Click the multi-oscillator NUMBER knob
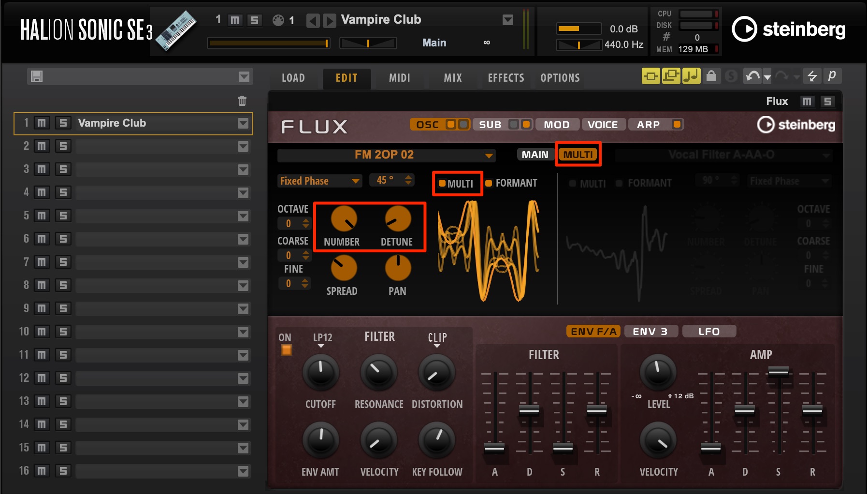Viewport: 867px width, 494px height. [344, 219]
